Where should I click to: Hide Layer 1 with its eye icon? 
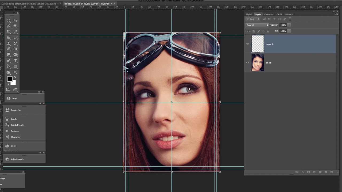click(x=247, y=44)
